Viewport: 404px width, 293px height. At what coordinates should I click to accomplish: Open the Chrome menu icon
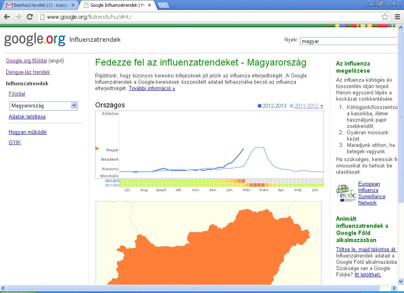tap(397, 17)
